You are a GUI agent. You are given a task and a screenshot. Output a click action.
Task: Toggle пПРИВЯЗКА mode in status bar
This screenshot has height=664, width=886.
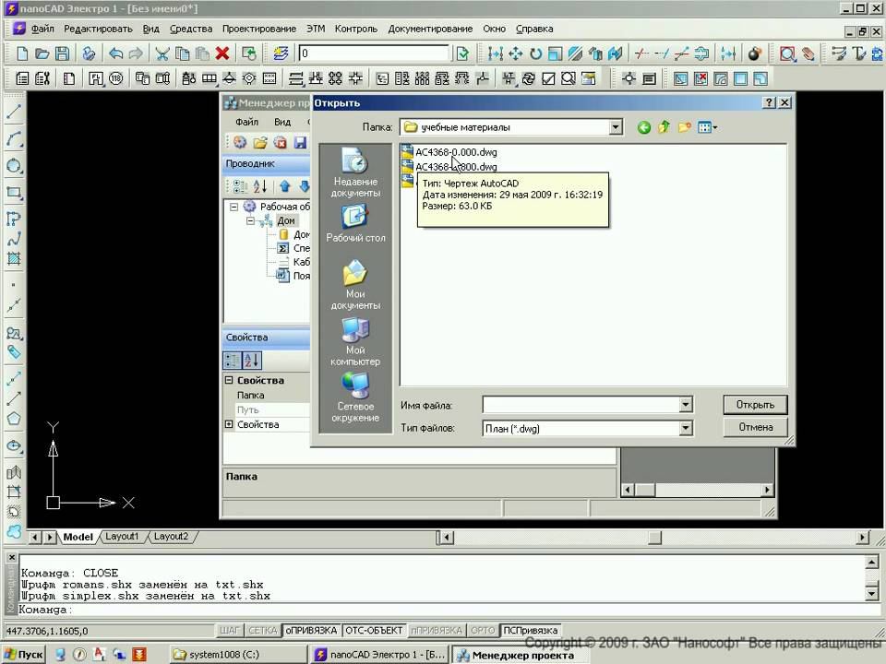(x=437, y=630)
